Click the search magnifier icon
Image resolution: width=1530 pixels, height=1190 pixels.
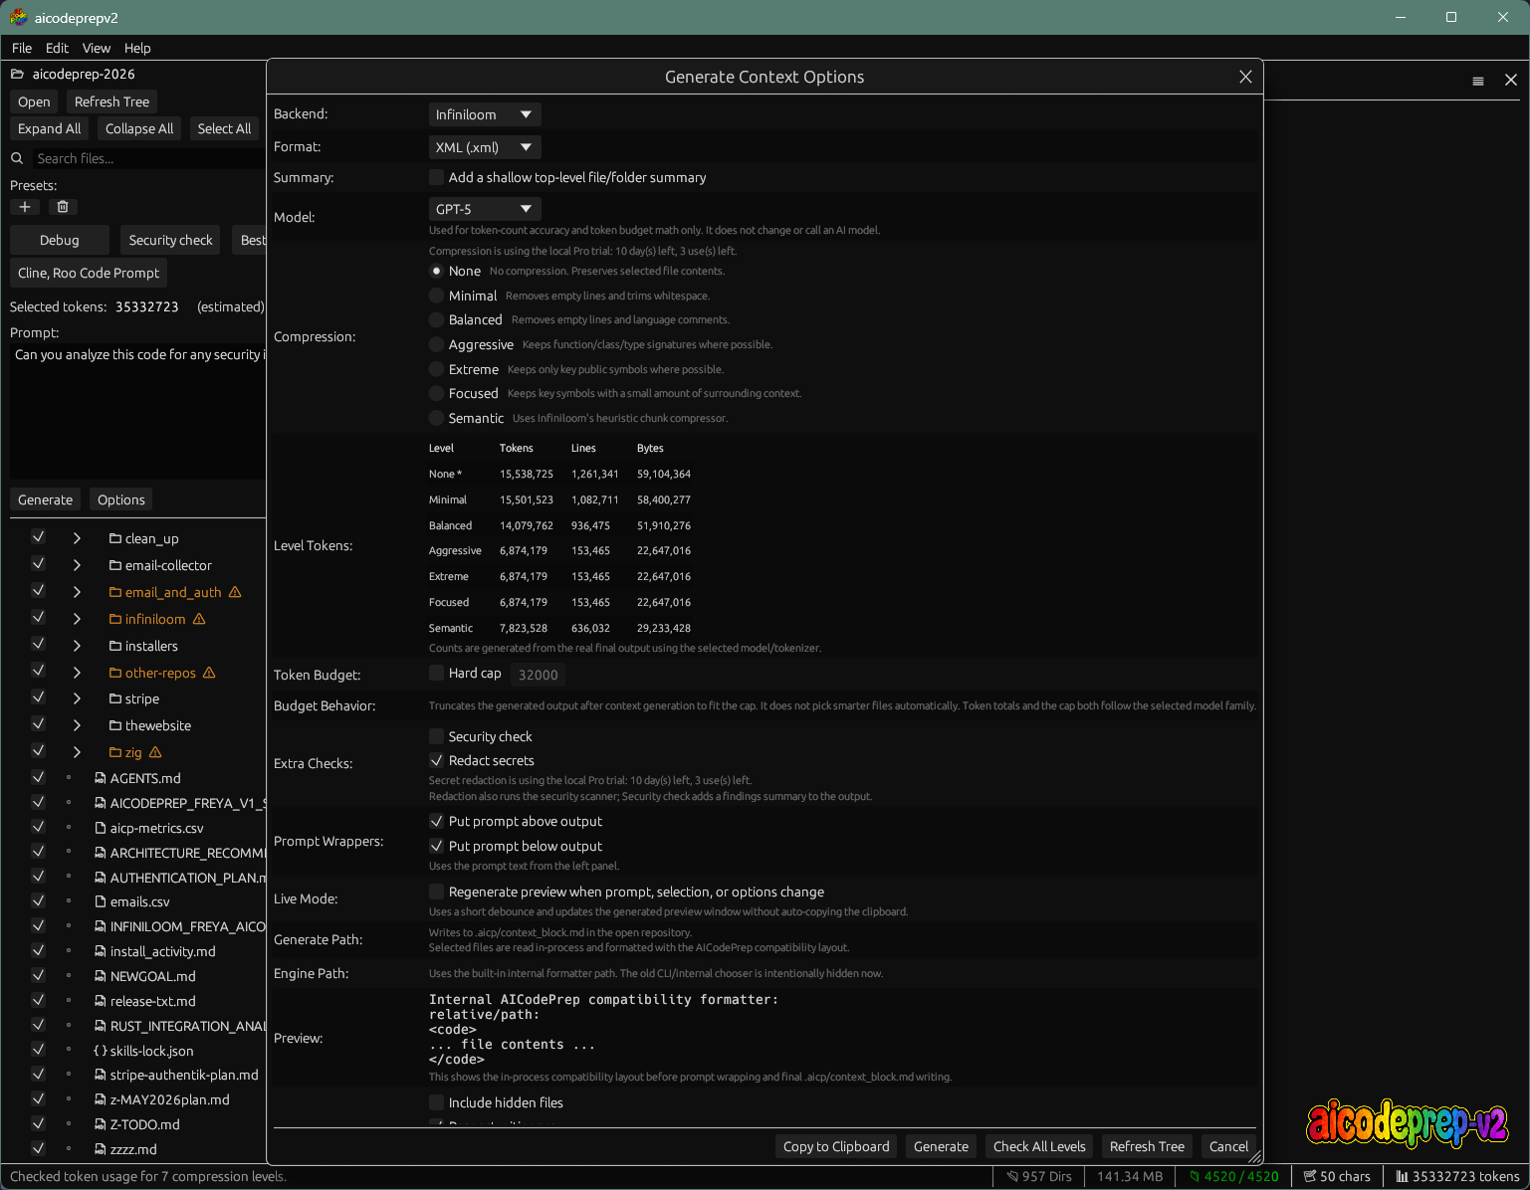[17, 158]
